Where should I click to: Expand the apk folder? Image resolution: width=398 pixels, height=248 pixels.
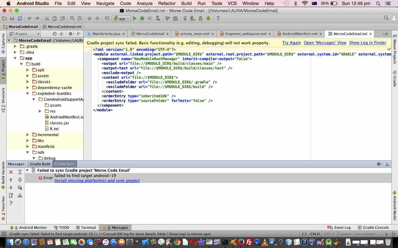[x=27, y=70]
